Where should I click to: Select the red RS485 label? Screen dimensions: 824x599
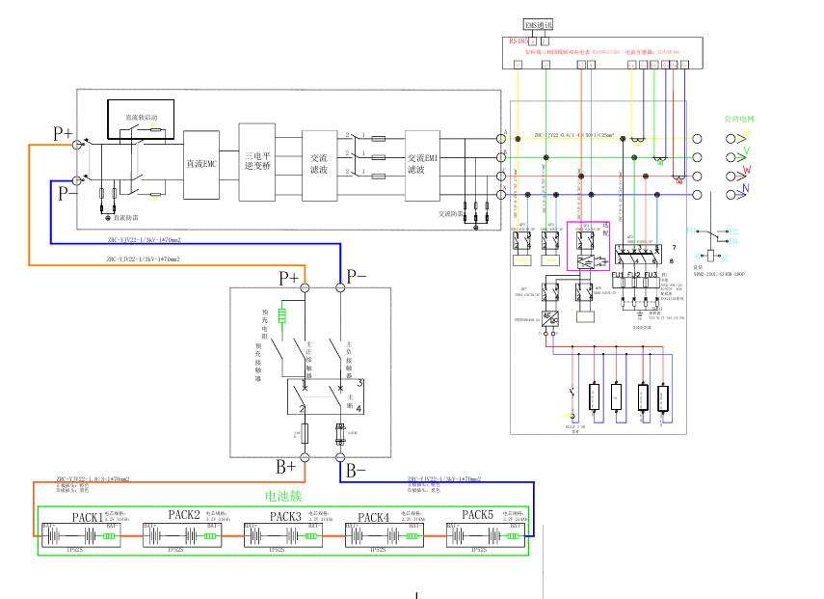[x=518, y=41]
